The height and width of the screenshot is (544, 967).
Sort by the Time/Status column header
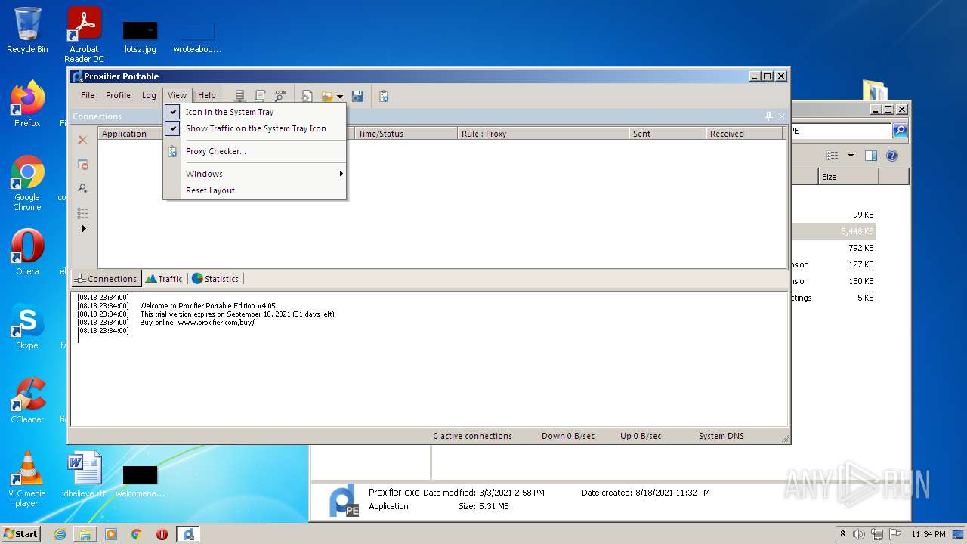(x=406, y=134)
